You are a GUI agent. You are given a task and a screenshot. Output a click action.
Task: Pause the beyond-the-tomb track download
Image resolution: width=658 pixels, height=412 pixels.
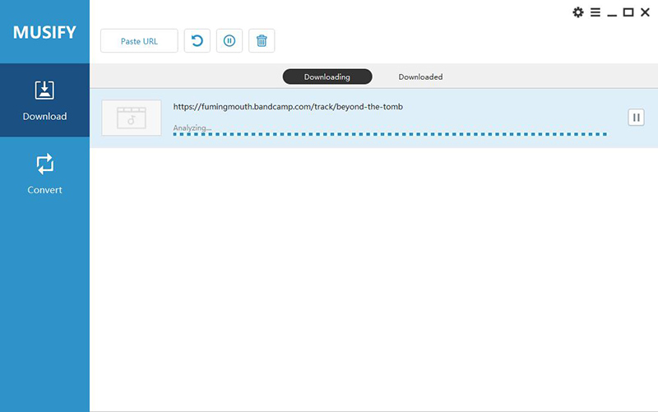coord(636,118)
